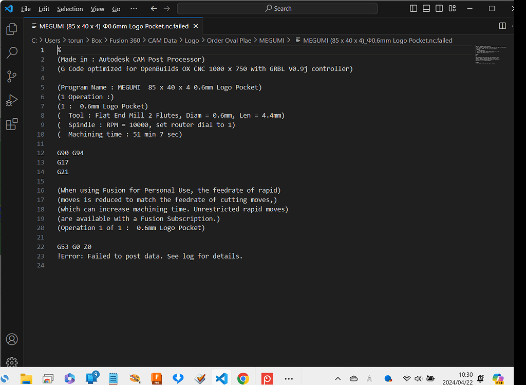The image size is (526, 385).
Task: Click the 'Program Name : MEGUMI' comment line
Action: click(x=159, y=87)
